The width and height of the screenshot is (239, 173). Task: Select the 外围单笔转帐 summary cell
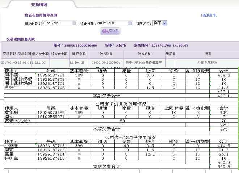click(208, 63)
